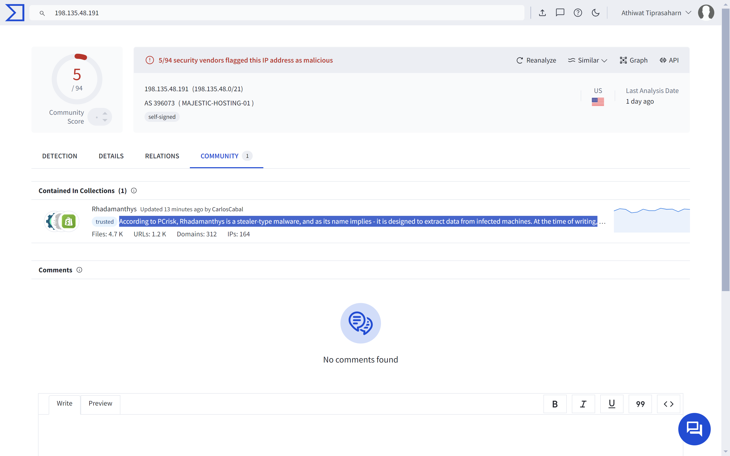Viewport: 730px width, 456px height.
Task: Apply underline formatting button
Action: coord(611,404)
